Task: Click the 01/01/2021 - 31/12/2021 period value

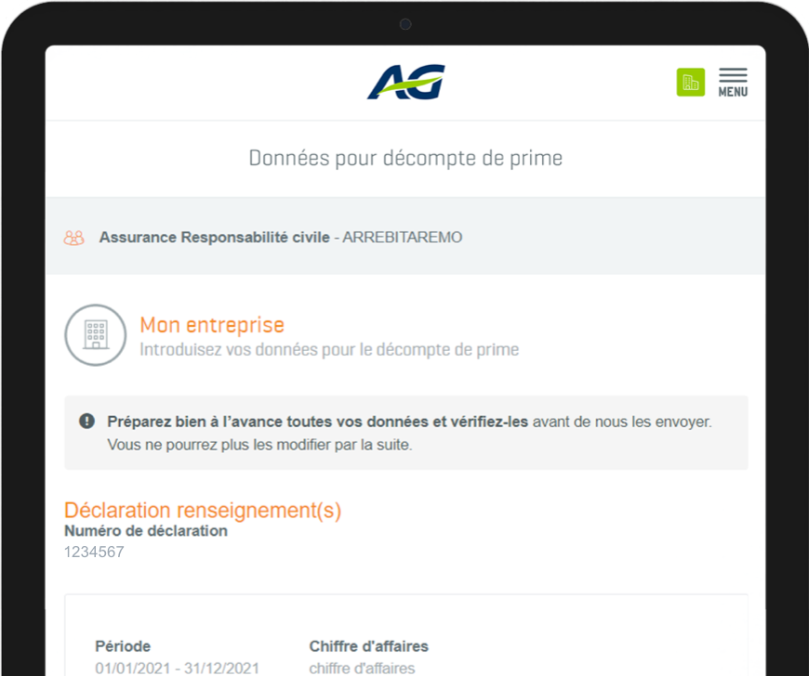Action: pos(177,668)
